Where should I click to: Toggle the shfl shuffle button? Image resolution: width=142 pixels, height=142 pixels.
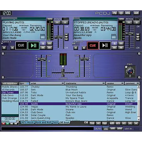(113, 129)
